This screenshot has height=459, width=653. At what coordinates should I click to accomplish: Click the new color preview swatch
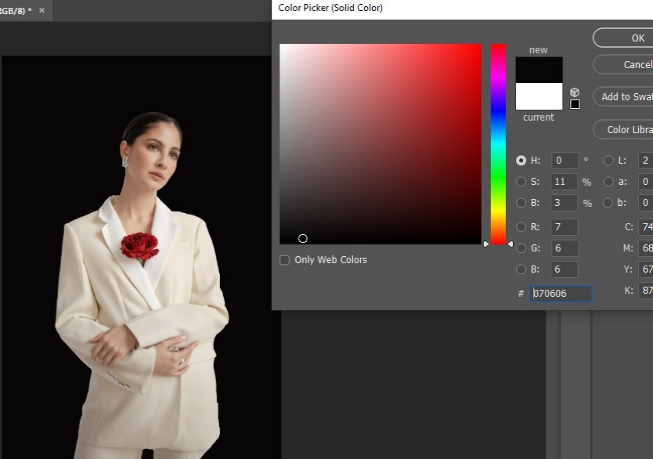[539, 70]
